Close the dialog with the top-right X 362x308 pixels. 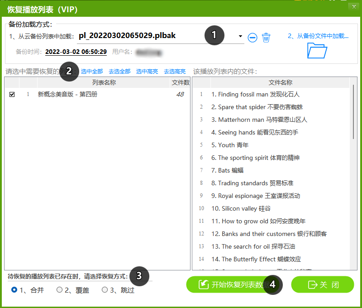click(353, 6)
